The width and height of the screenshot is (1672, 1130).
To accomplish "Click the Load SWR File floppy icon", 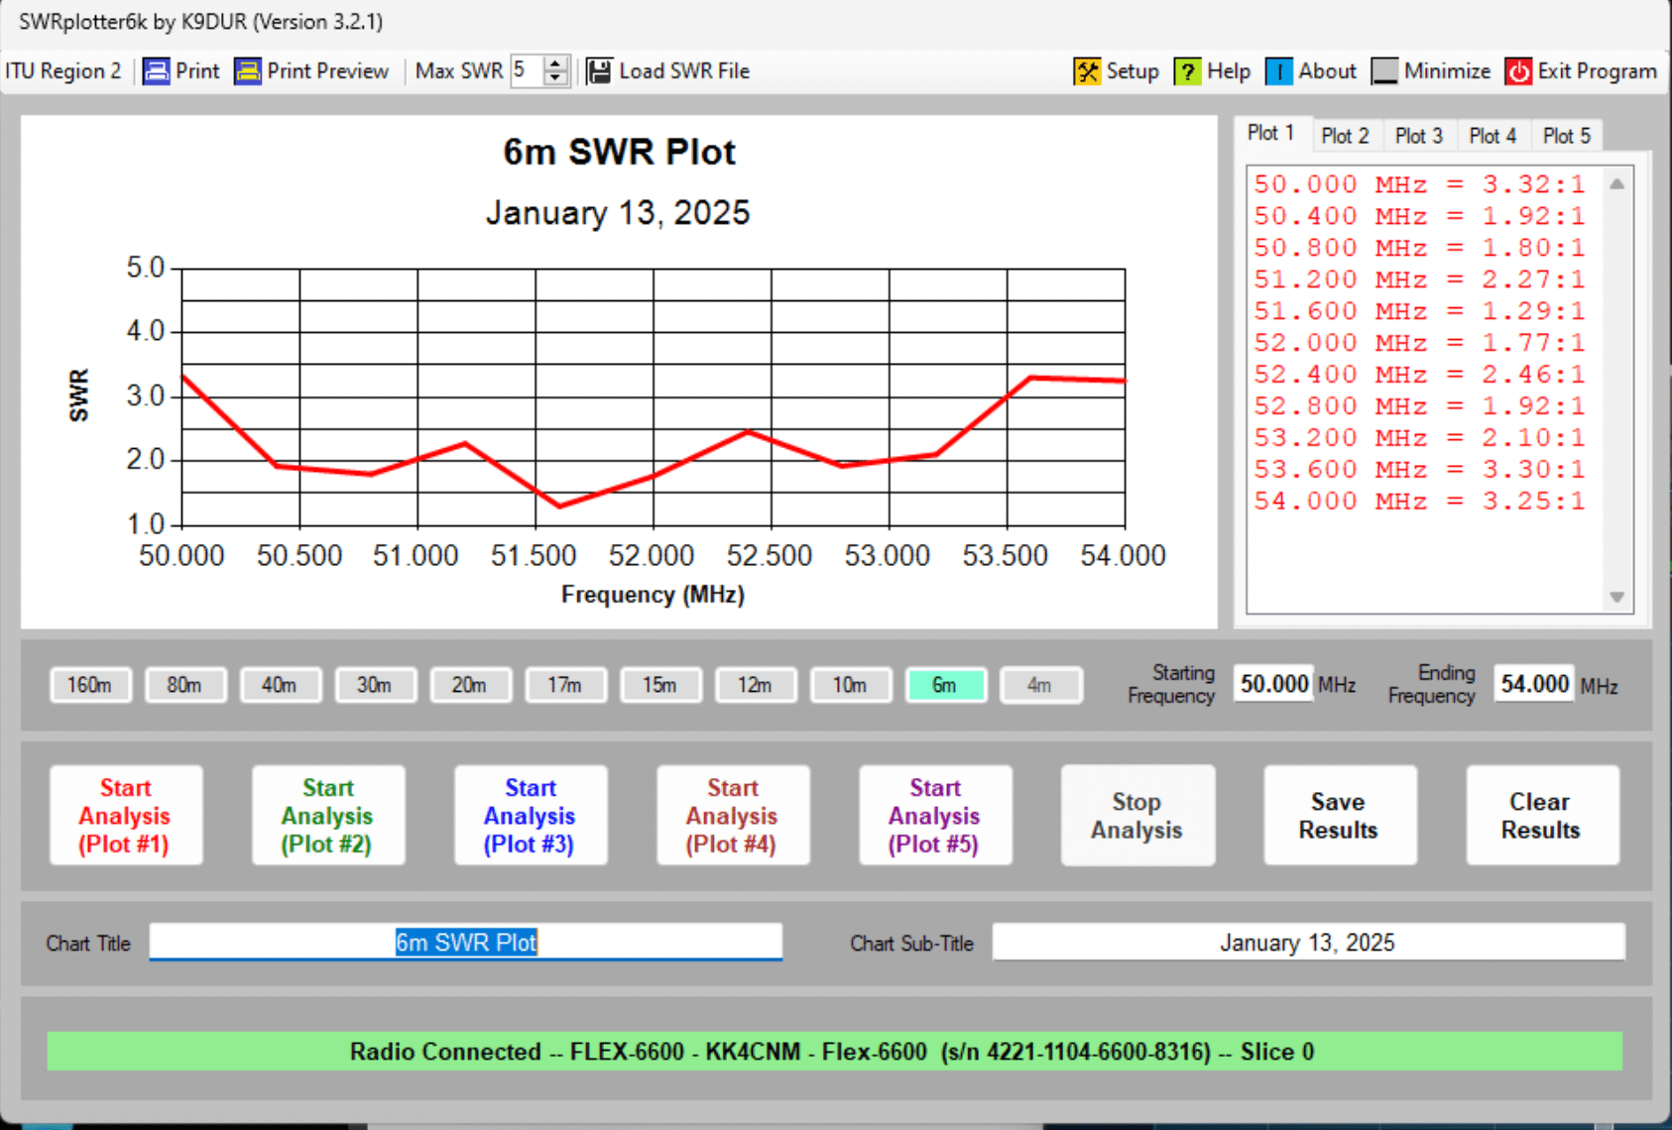I will 599,71.
